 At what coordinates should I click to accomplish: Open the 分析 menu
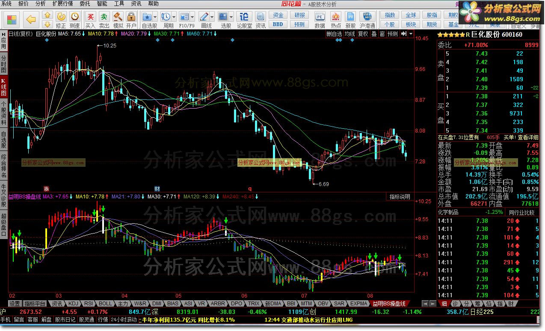click(x=40, y=3)
